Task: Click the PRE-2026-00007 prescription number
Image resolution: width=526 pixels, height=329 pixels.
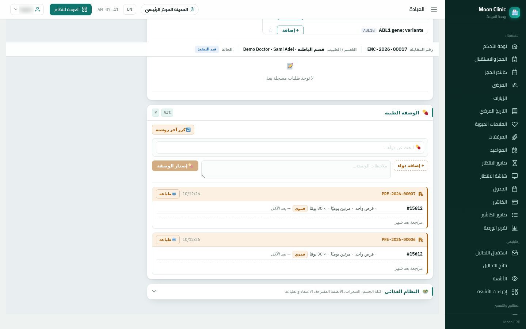Action: [x=399, y=194]
